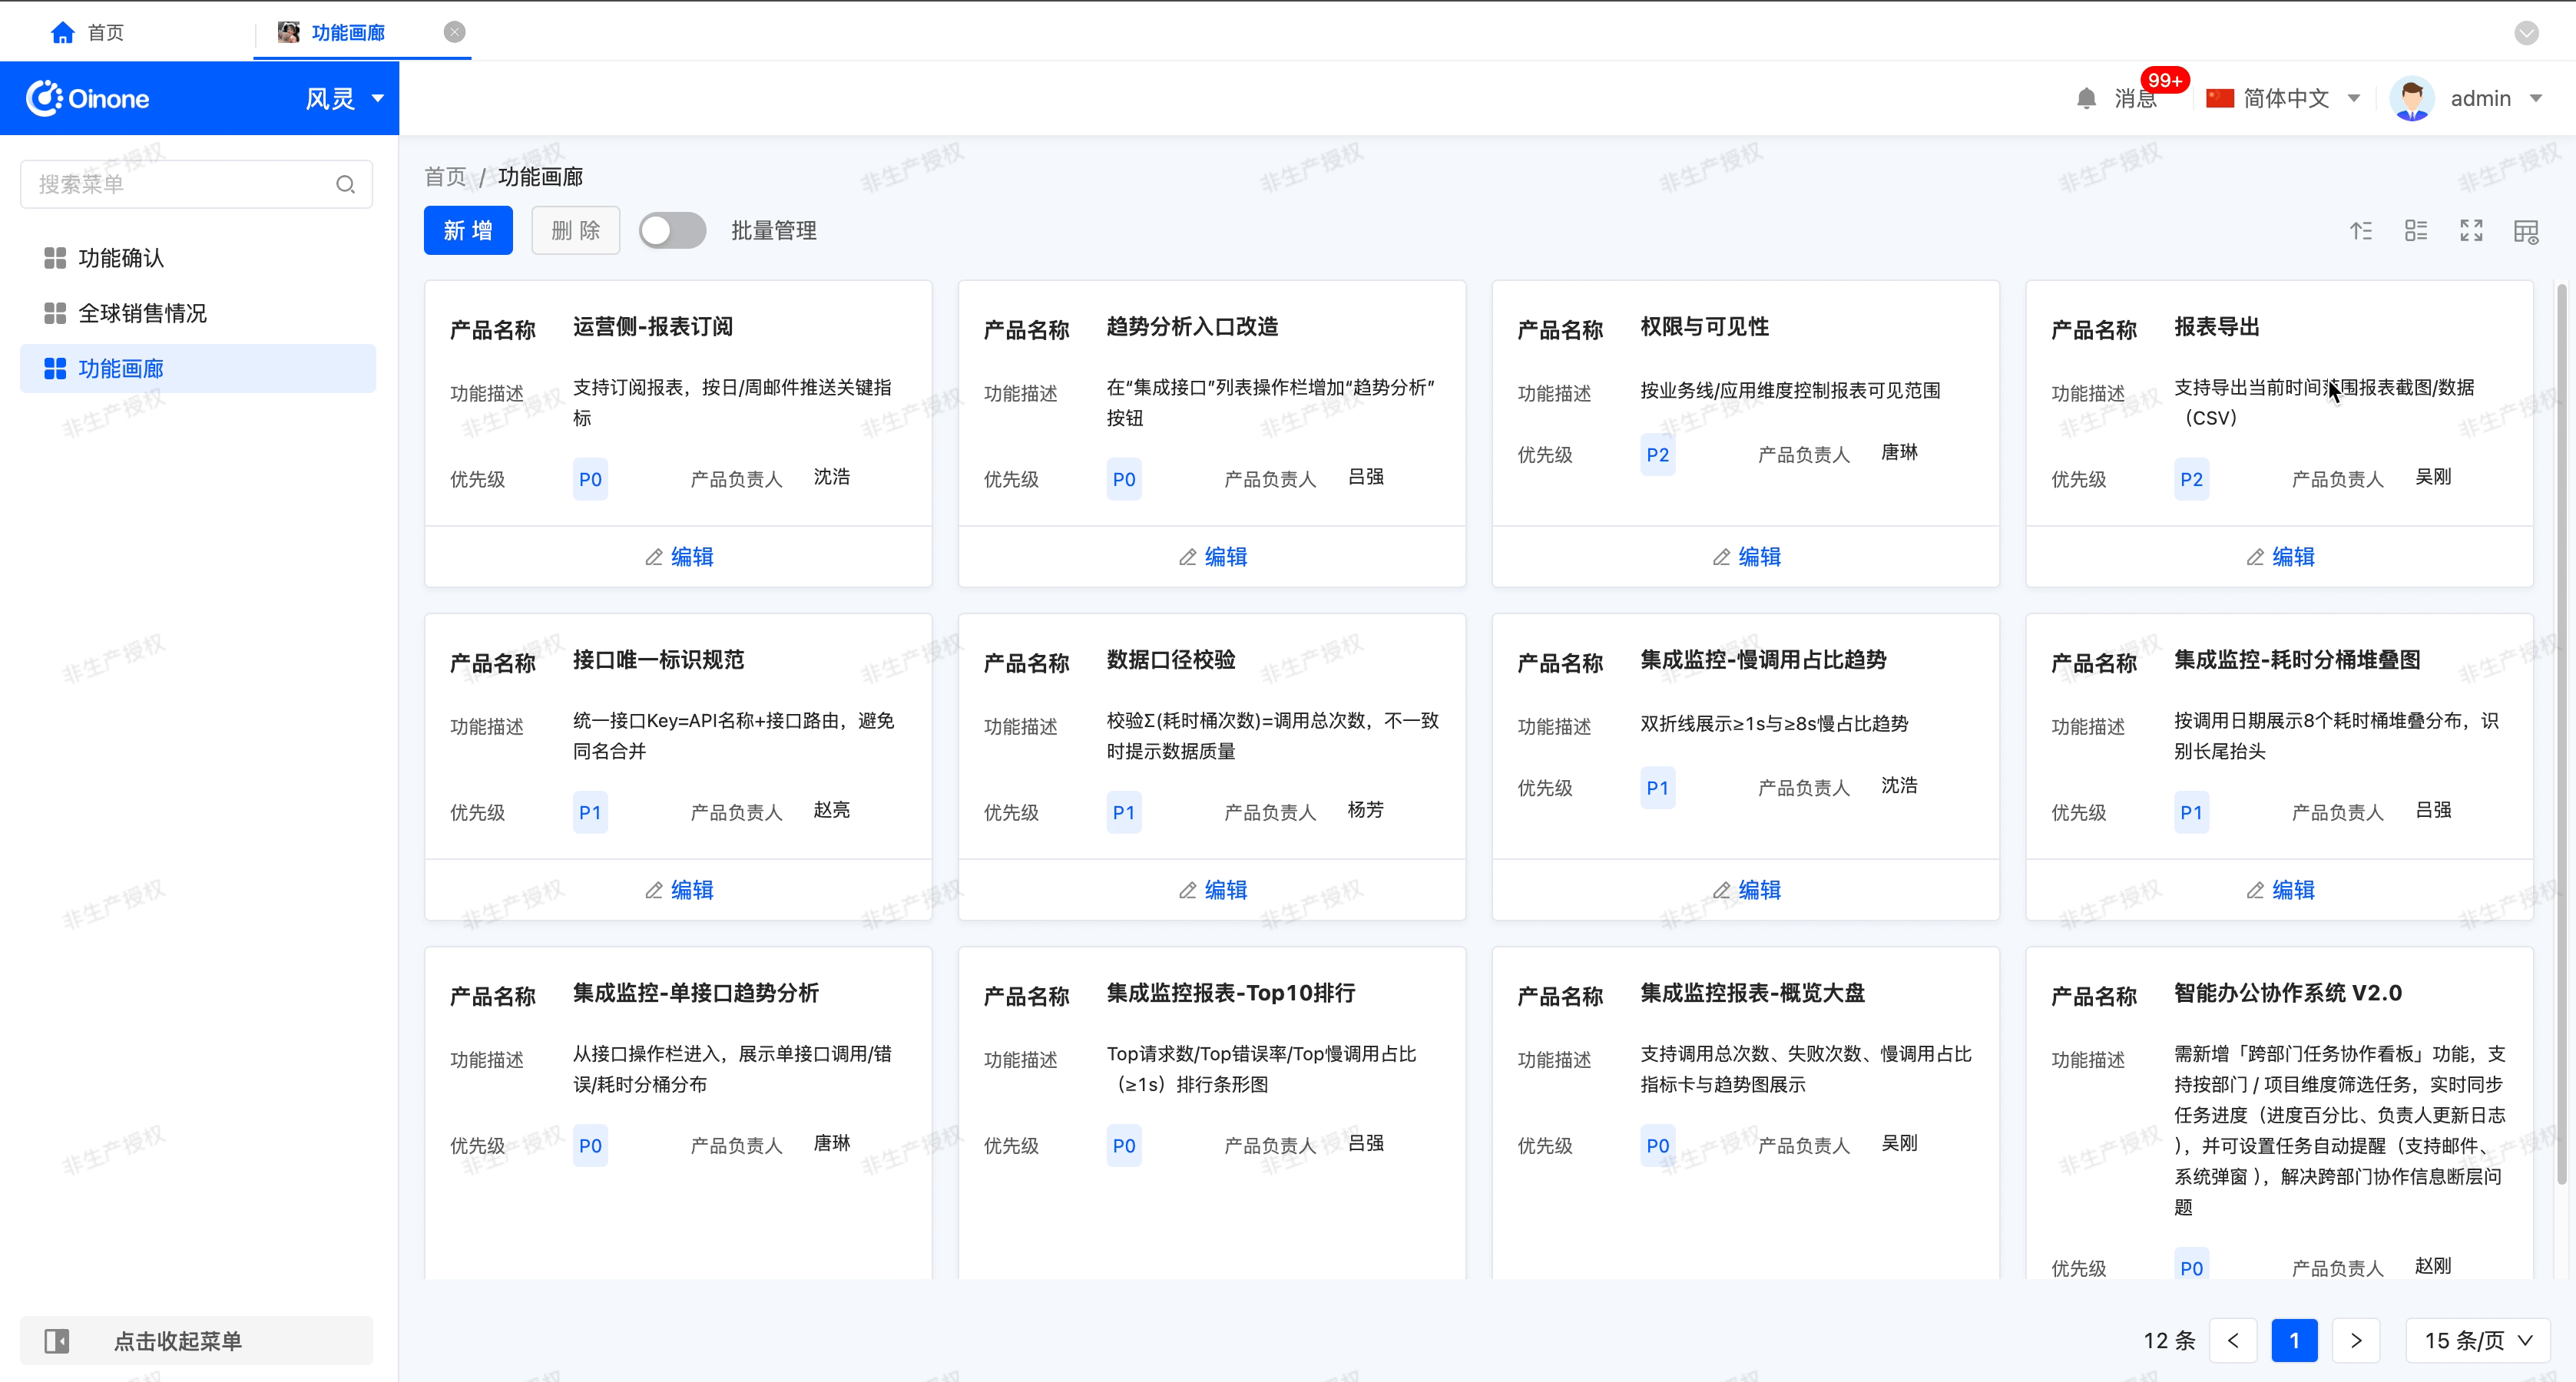Click the fullscreen expand icon

coord(2471,231)
